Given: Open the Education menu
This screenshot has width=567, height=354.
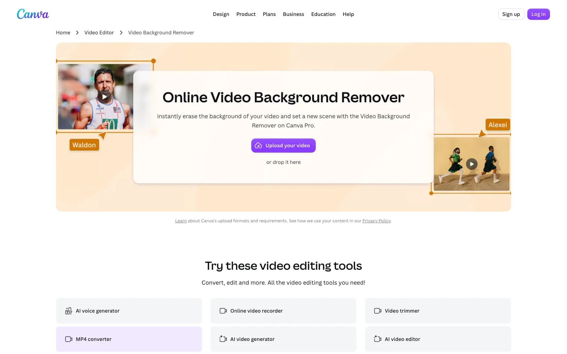Looking at the screenshot, I should [x=323, y=14].
